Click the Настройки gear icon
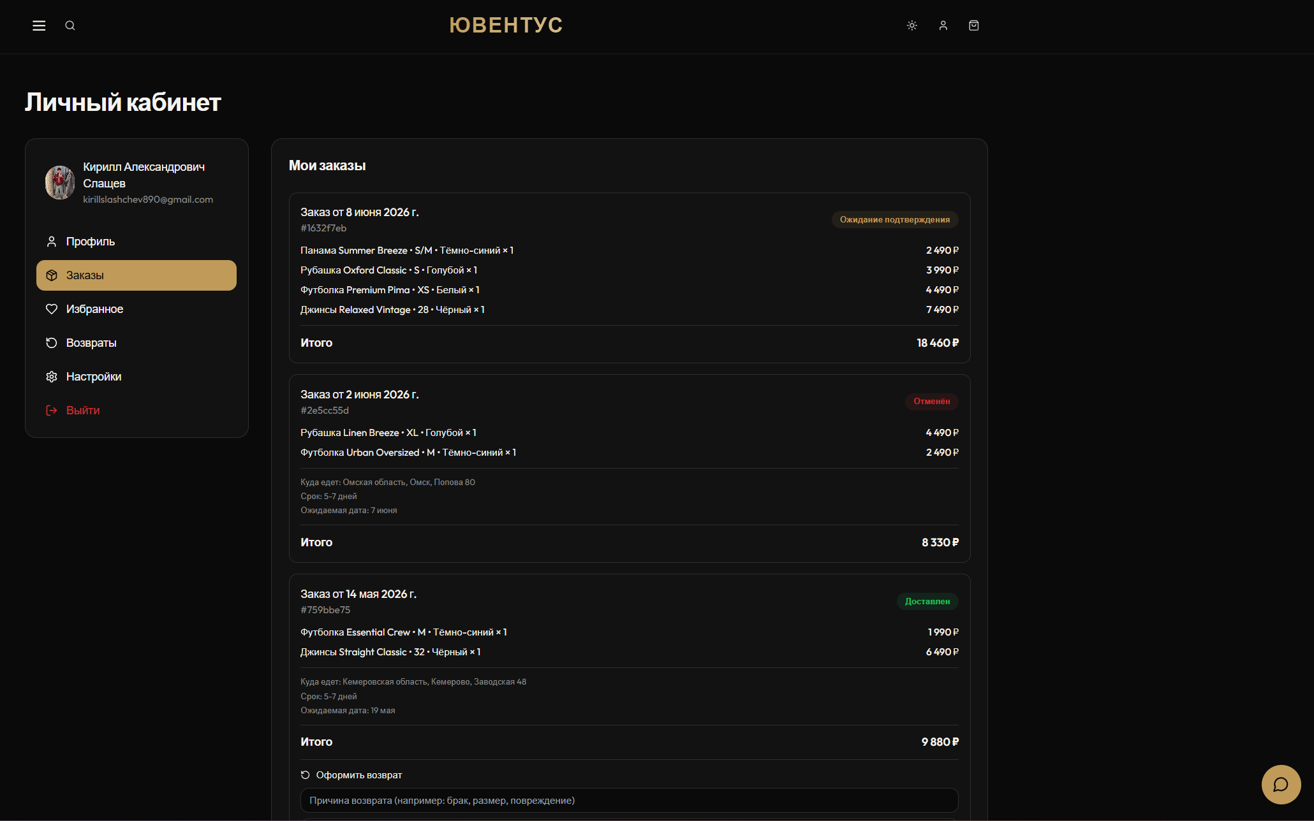Screen dimensions: 1314x821 pos(52,377)
